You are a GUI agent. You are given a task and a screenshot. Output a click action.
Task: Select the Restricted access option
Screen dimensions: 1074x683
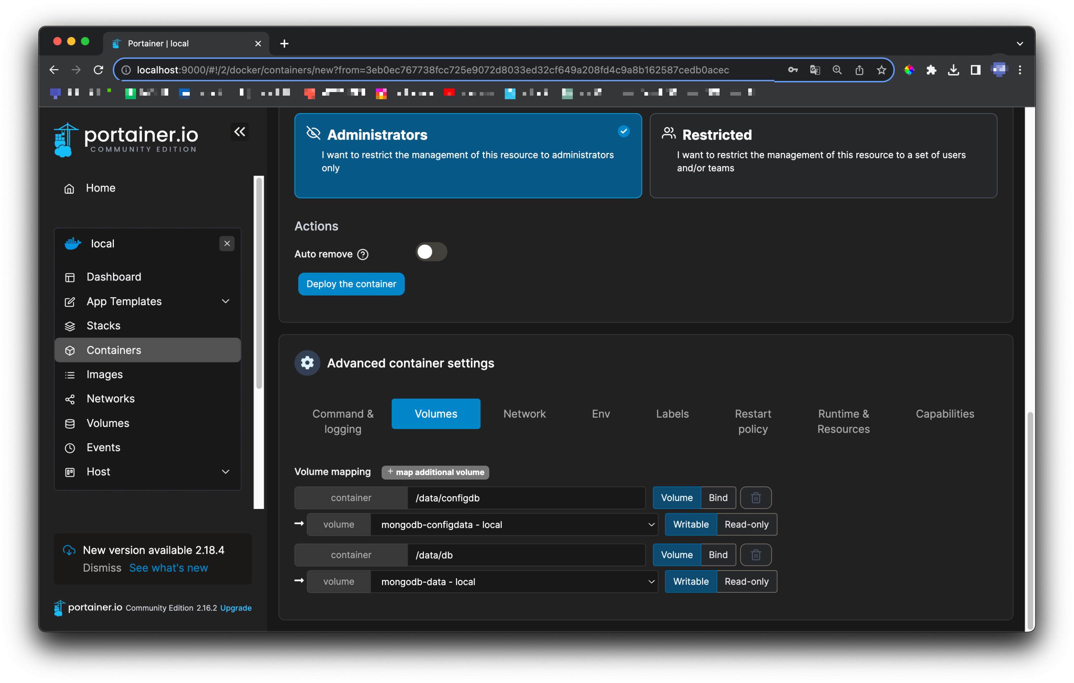pyautogui.click(x=823, y=155)
